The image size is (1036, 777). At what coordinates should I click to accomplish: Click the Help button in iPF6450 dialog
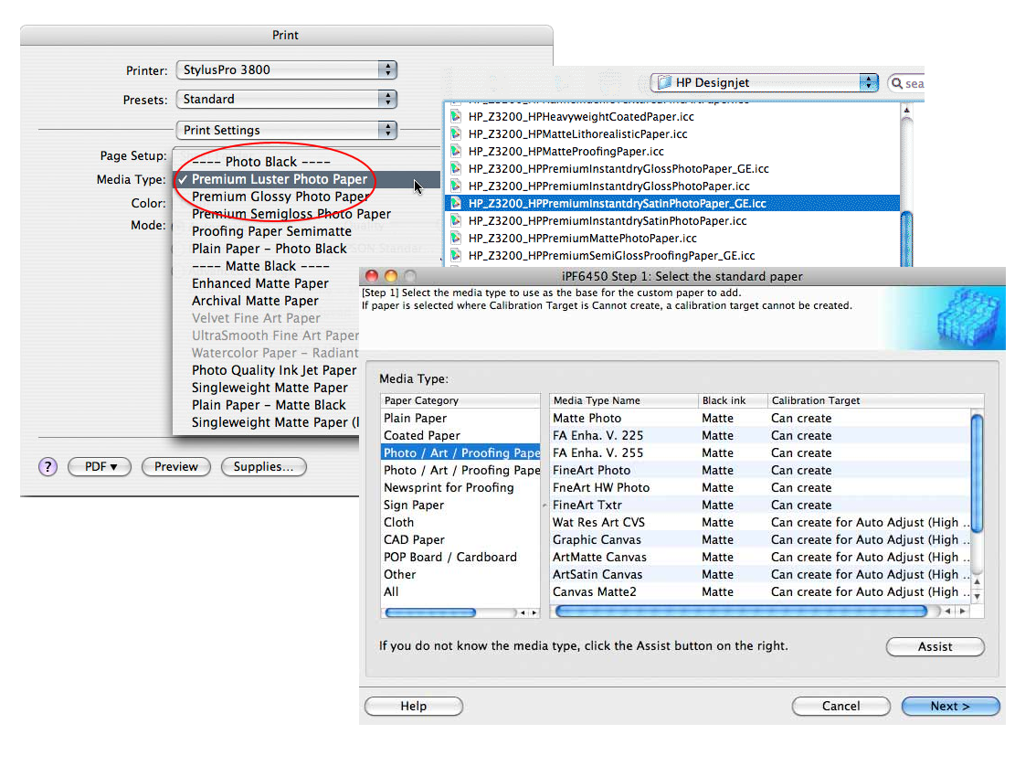(x=414, y=707)
